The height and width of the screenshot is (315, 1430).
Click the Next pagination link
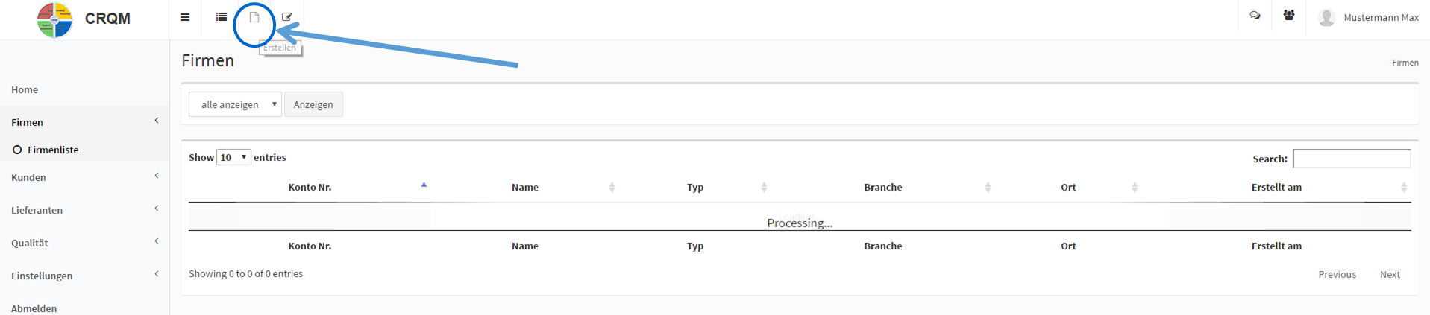point(1390,274)
